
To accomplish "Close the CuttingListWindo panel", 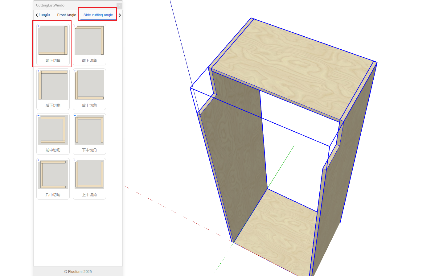I will point(119,5).
